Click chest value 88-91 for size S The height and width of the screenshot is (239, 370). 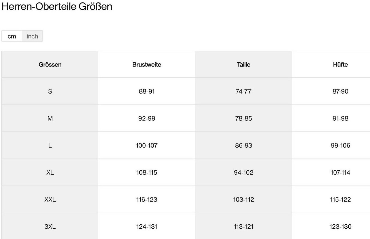(147, 91)
